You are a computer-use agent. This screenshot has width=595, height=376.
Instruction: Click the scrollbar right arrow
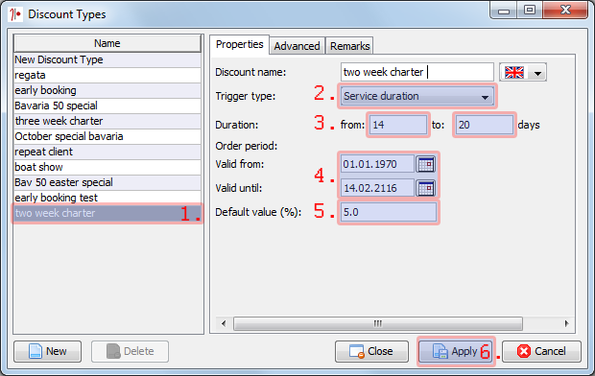coord(566,323)
